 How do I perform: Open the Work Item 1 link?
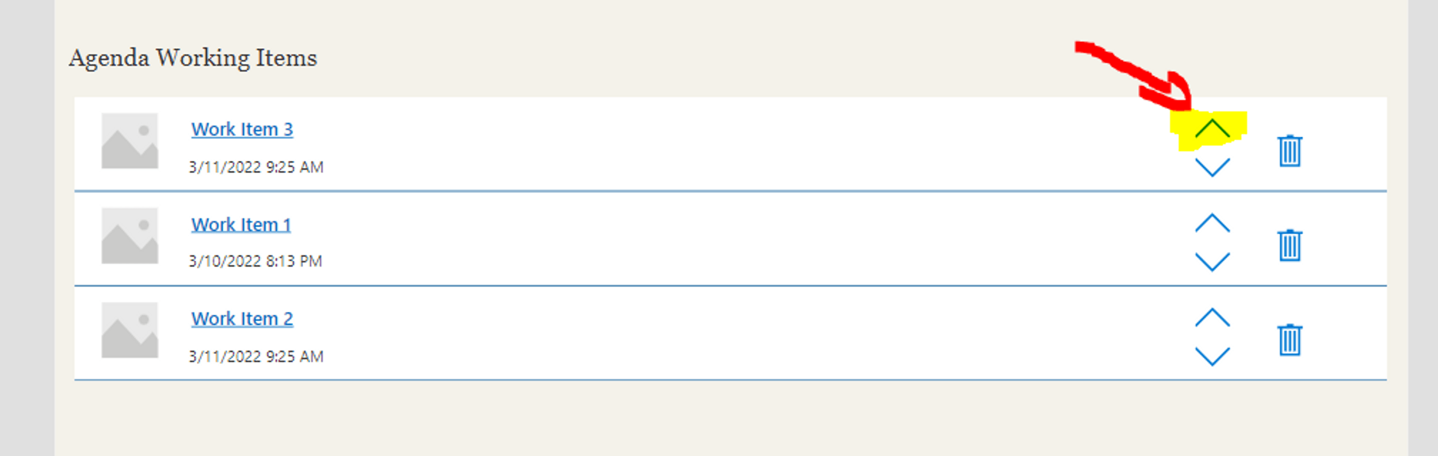(x=241, y=225)
